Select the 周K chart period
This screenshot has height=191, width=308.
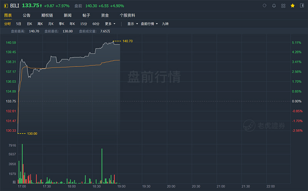(40, 24)
